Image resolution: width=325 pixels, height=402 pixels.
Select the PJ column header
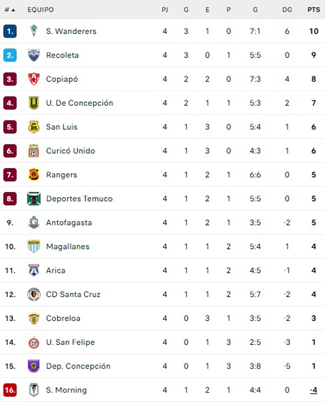pyautogui.click(x=165, y=10)
